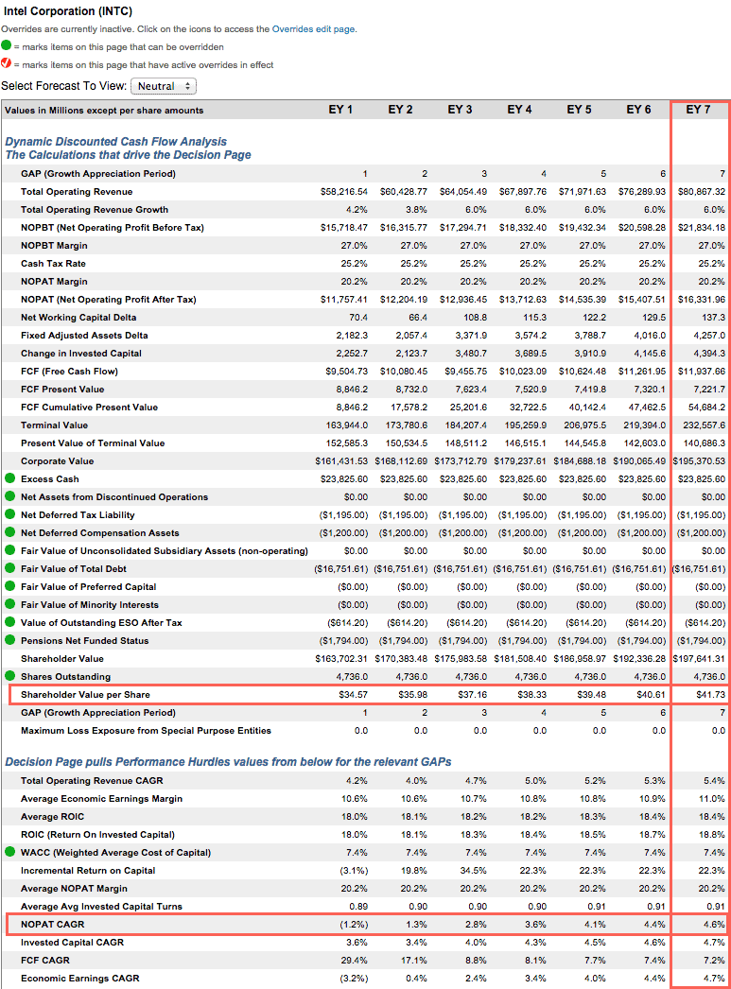Click the Economic Earnings CAGR row label
731x989 pixels.
[80, 979]
